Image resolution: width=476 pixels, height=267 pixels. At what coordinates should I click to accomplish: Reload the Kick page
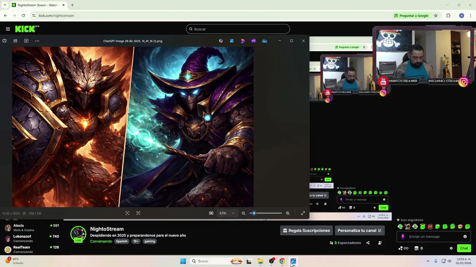pos(23,16)
